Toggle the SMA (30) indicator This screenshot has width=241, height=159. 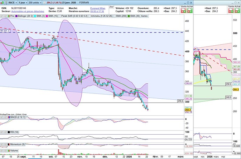(x=133, y=16)
